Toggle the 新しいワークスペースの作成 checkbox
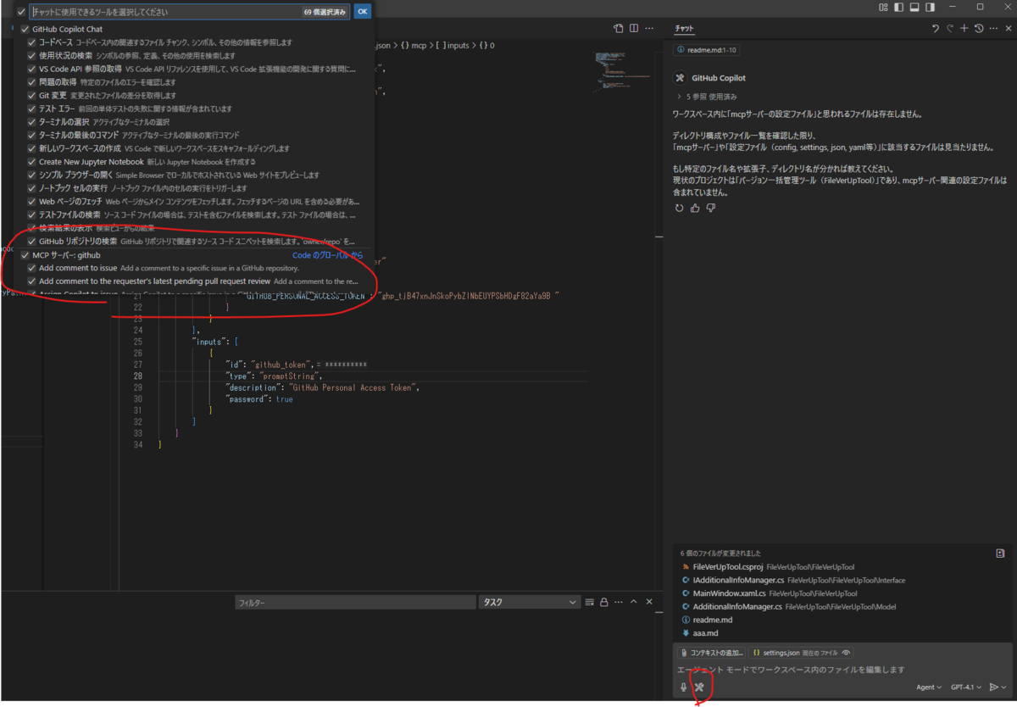Image resolution: width=1017 pixels, height=707 pixels. 31,148
